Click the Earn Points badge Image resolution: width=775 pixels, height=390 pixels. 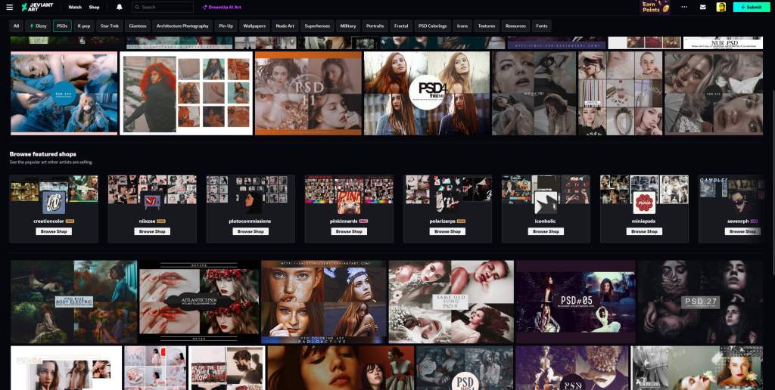coord(655,7)
